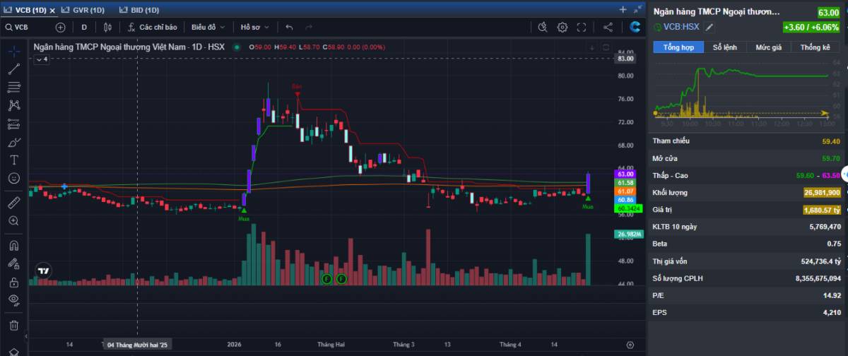Add a new chart tab

[x=623, y=10]
